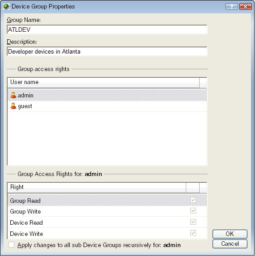The width and height of the screenshot is (255, 256).
Task: Click the admin user icon
Action: click(x=13, y=95)
